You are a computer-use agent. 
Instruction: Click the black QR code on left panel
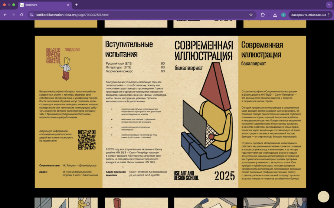(x=87, y=140)
